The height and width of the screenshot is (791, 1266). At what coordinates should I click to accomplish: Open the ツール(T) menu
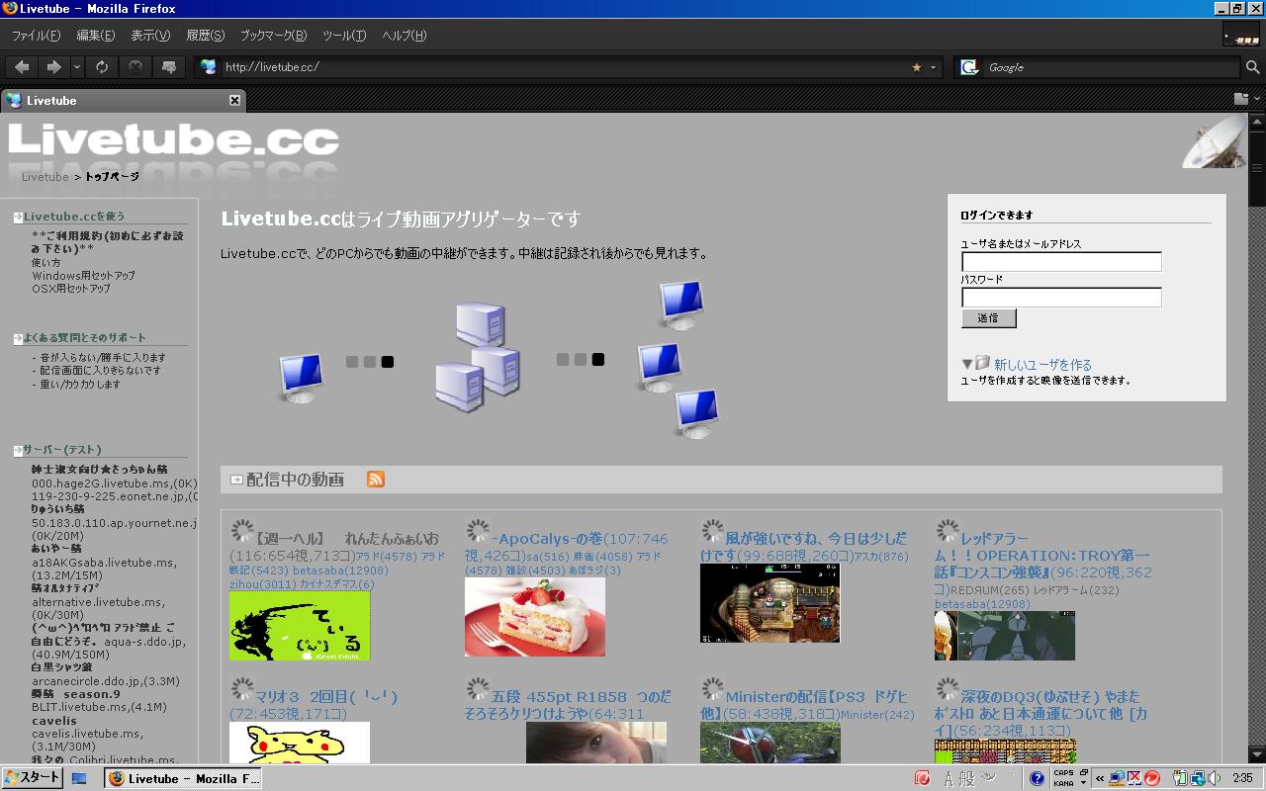click(x=344, y=36)
